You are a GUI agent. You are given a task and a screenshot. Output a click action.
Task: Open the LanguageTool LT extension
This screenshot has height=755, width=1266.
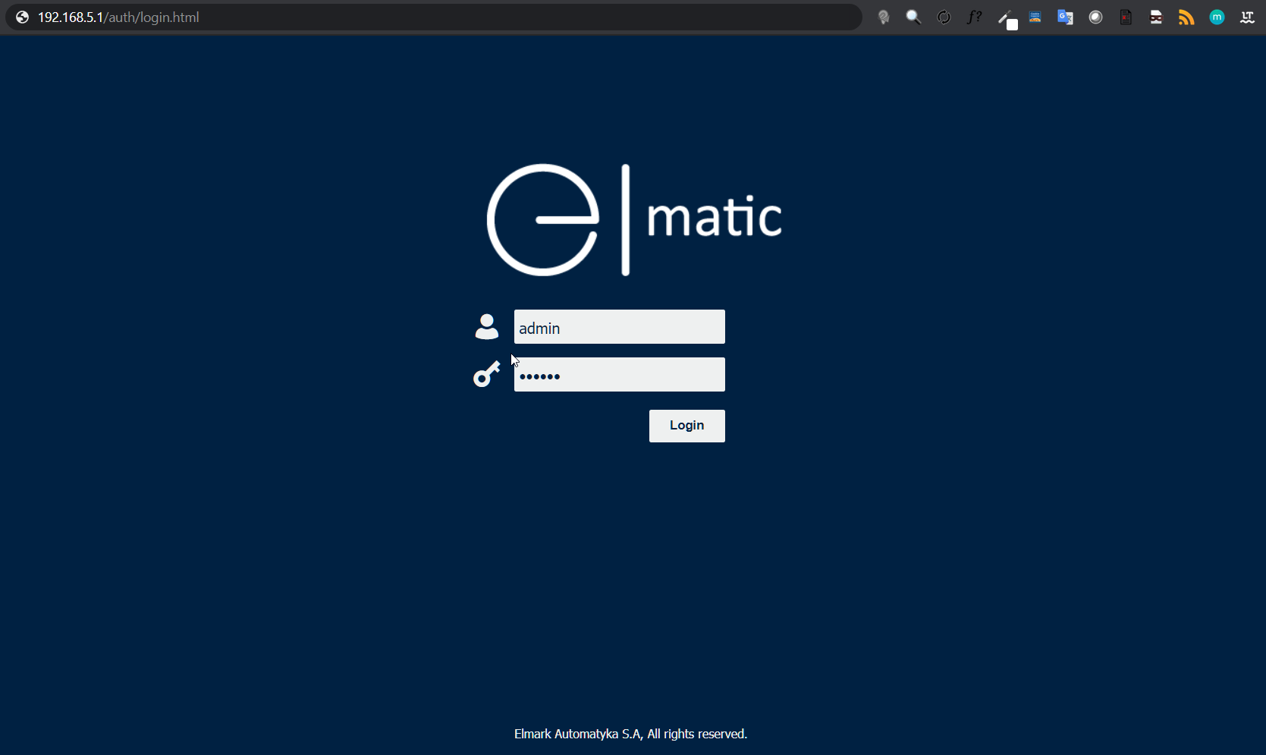tap(1248, 17)
